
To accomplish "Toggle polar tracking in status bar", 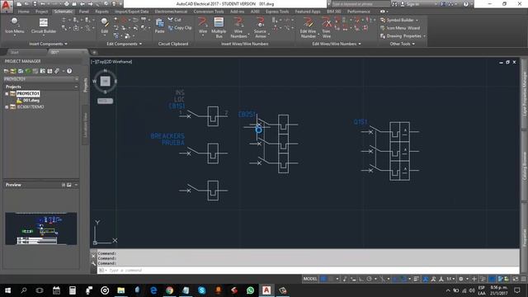I will [x=370, y=279].
